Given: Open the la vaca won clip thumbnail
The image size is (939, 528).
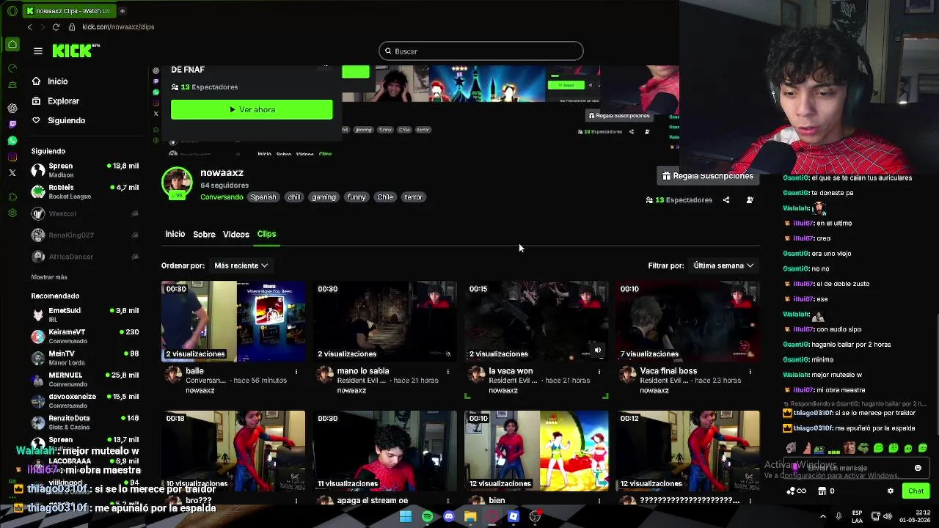Looking at the screenshot, I should click(536, 321).
